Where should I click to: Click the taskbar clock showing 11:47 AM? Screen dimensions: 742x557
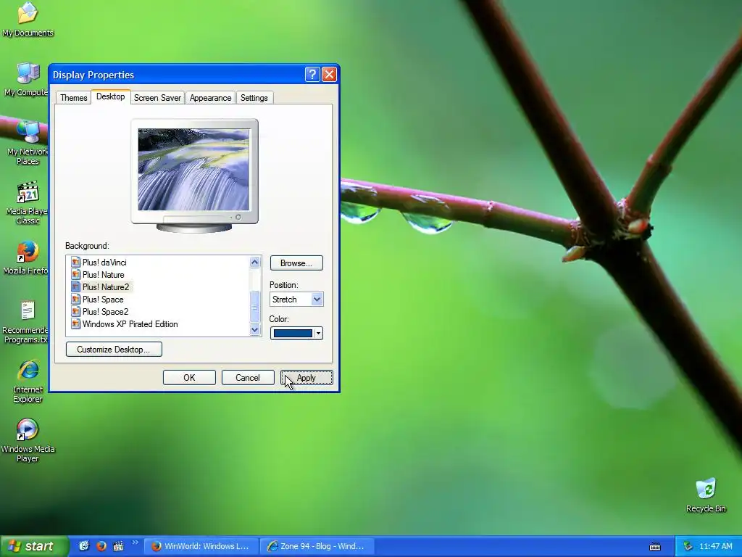[715, 546]
